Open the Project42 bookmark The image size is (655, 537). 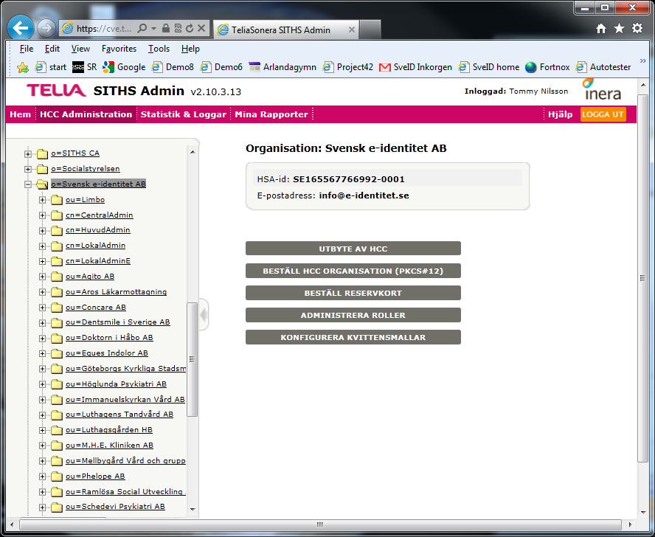(x=348, y=67)
